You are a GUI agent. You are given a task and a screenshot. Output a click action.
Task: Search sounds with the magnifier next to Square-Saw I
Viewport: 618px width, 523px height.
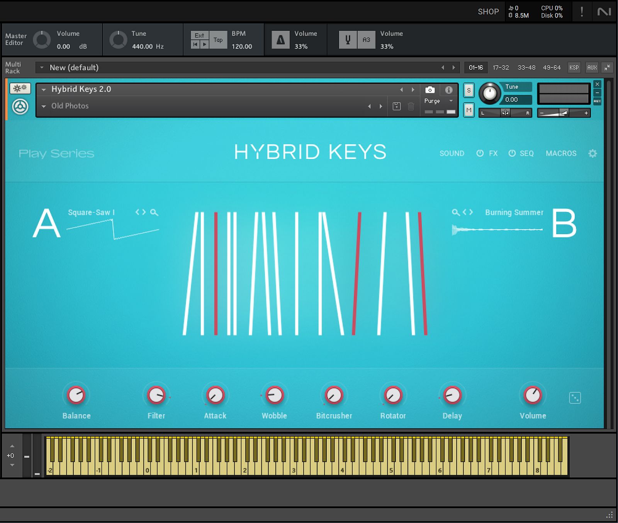tap(154, 212)
